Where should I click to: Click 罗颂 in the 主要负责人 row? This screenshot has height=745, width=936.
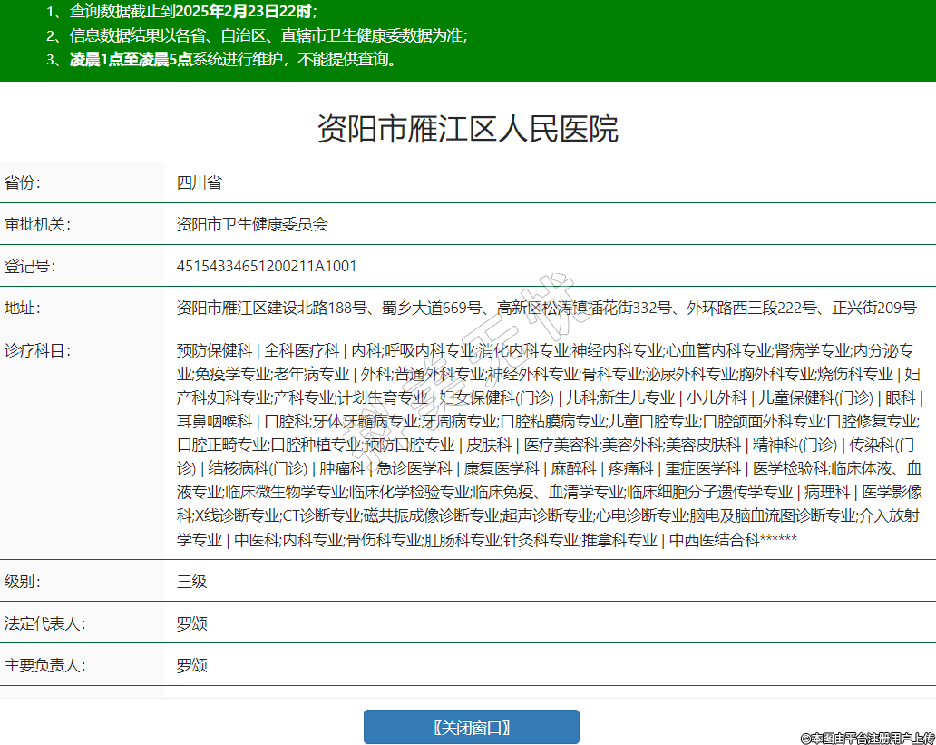(191, 665)
